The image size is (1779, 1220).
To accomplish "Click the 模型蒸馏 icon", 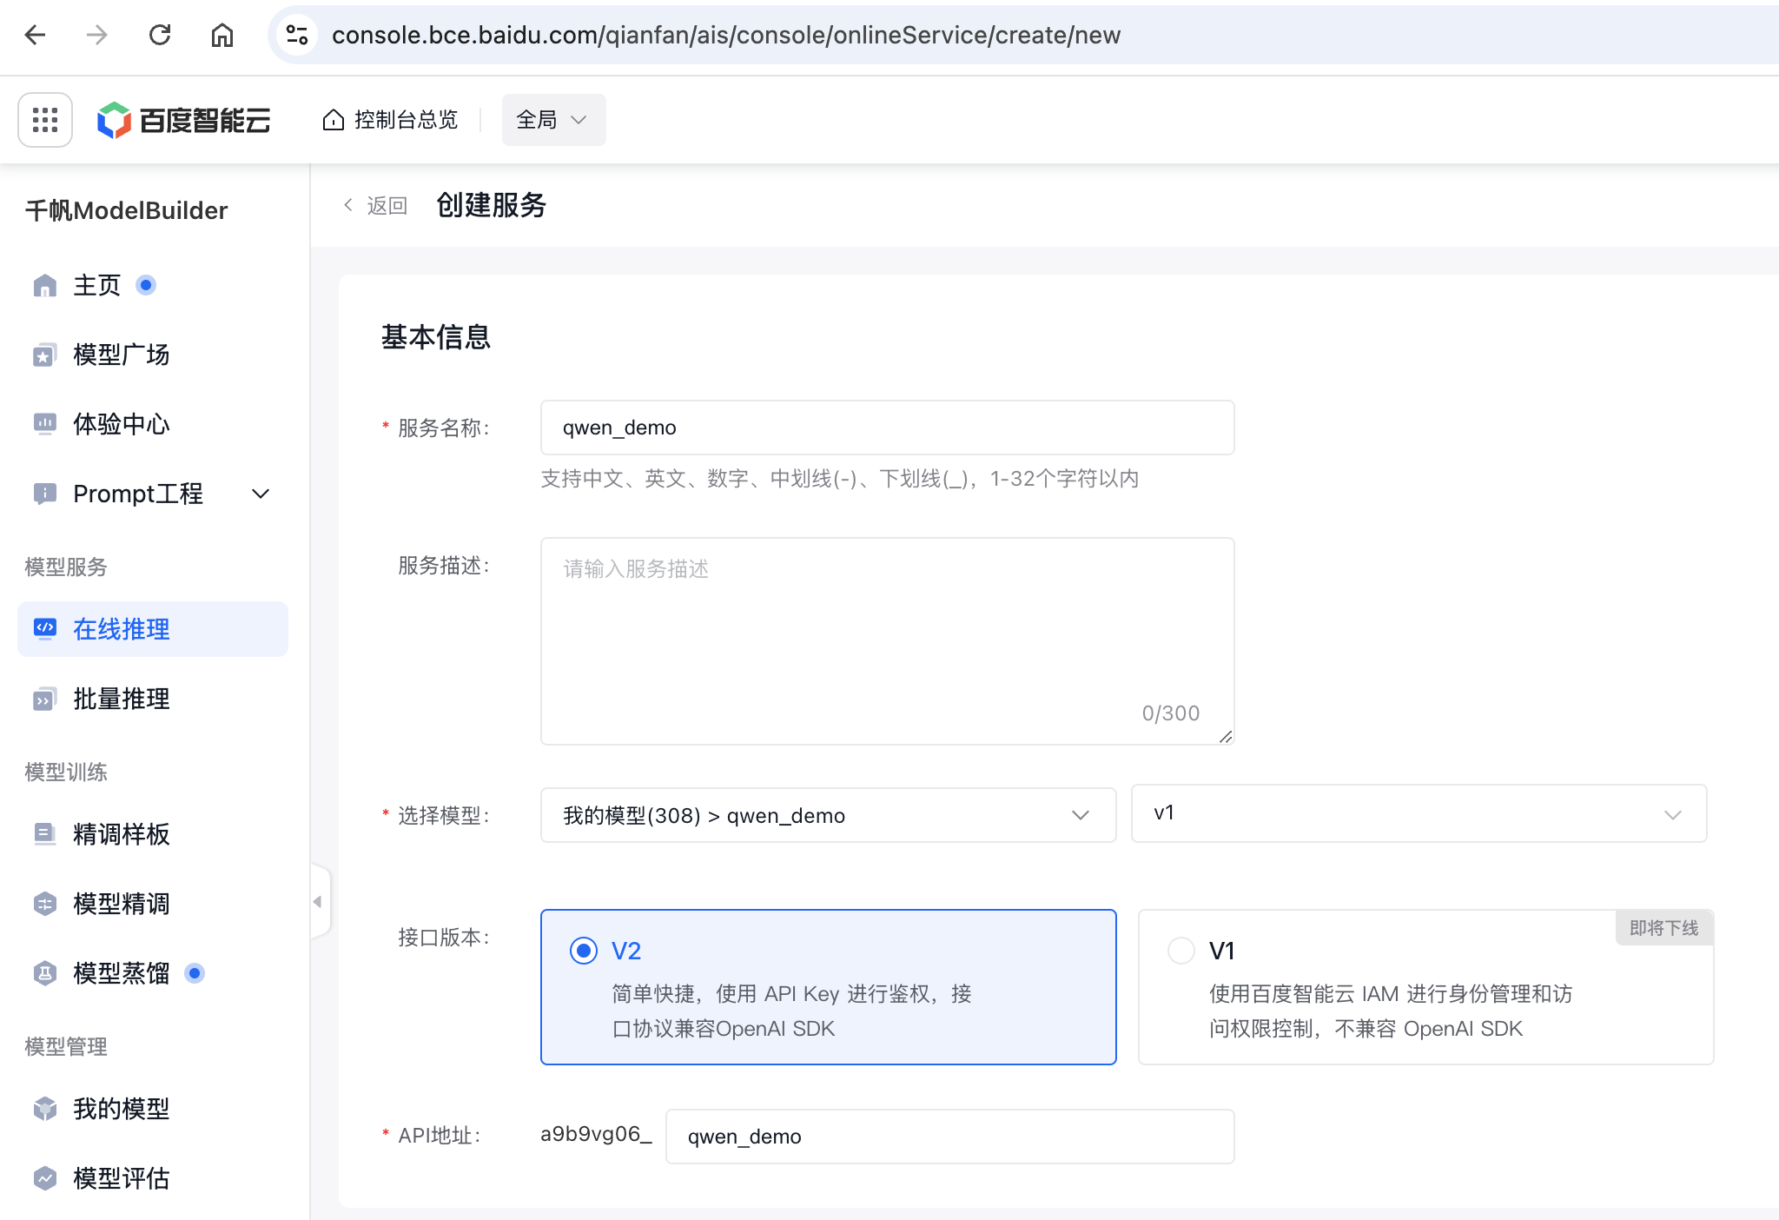I will pyautogui.click(x=44, y=973).
